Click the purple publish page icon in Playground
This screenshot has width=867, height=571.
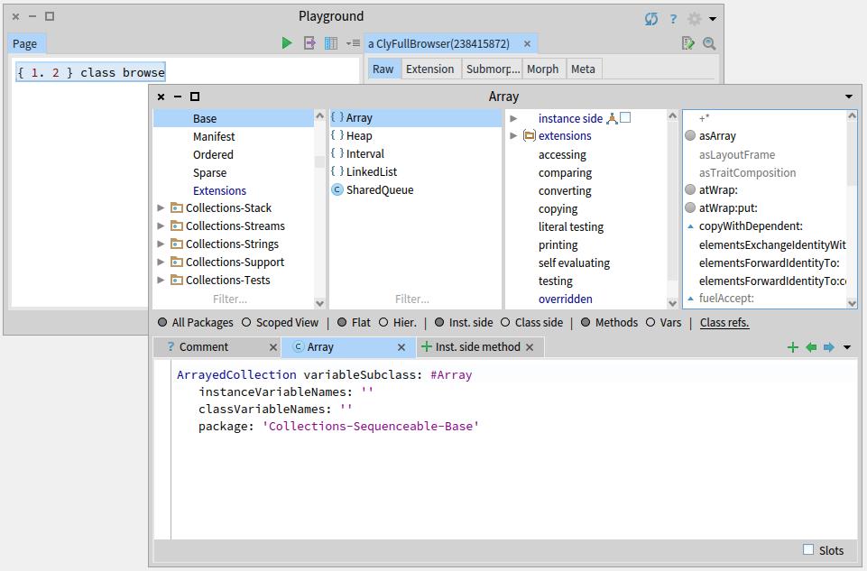click(x=309, y=43)
